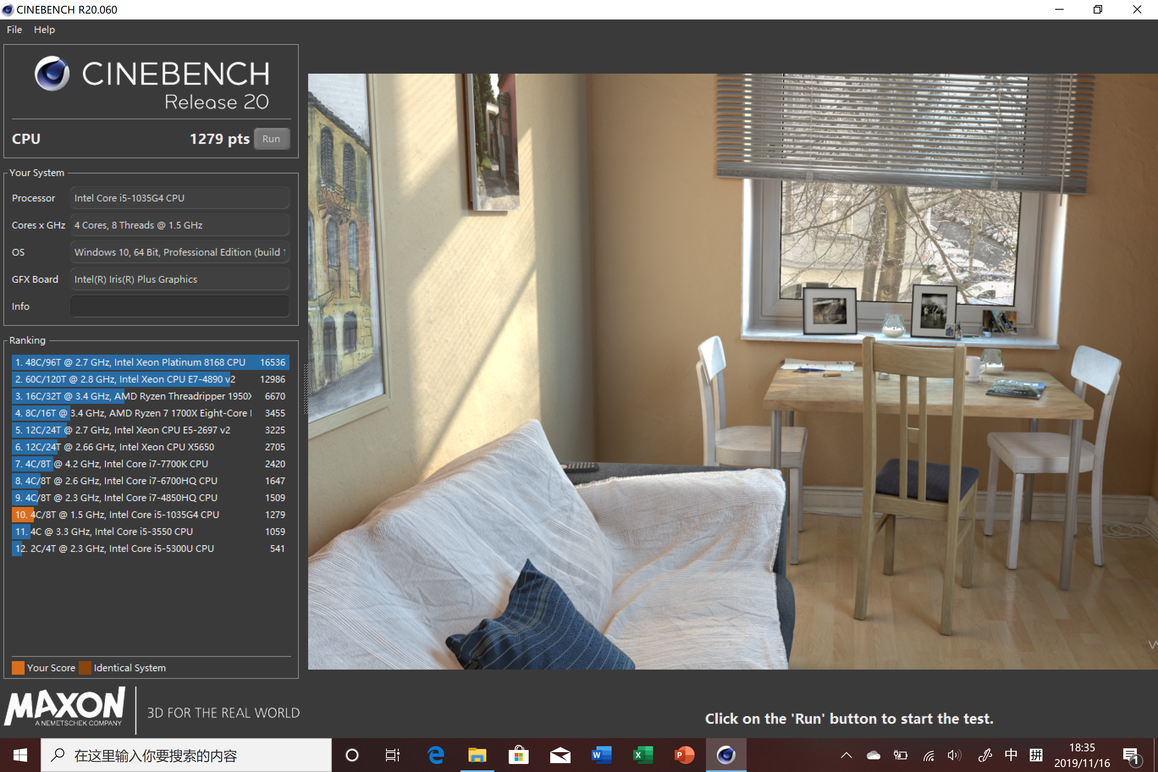Launch Word from the taskbar
This screenshot has width=1158, height=772.
601,755
